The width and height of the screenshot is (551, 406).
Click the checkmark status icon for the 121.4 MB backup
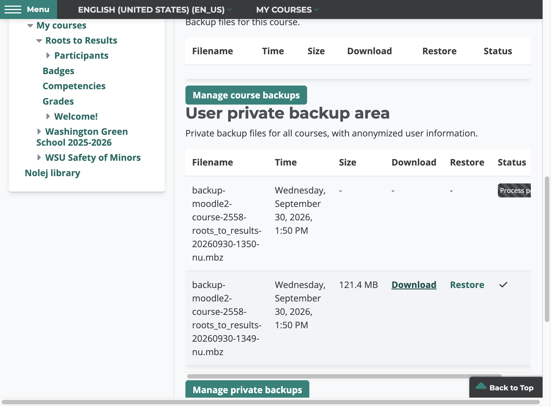(x=503, y=285)
